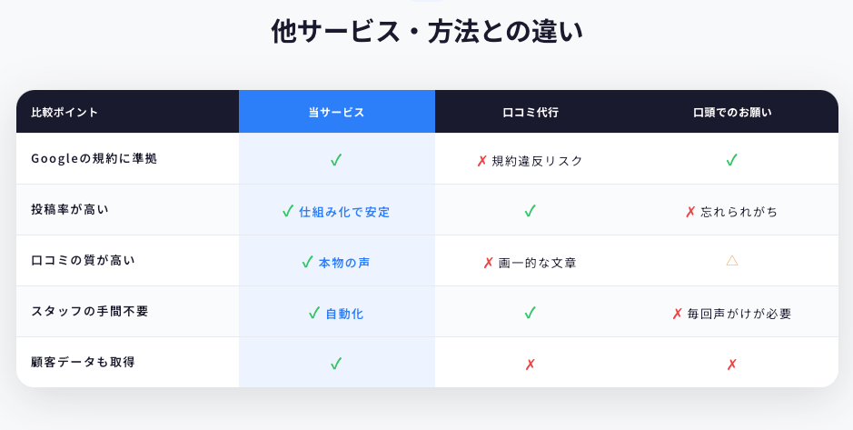The width and height of the screenshot is (853, 430).
Task: Click the 比較ポイント header cell
Action: click(x=64, y=113)
